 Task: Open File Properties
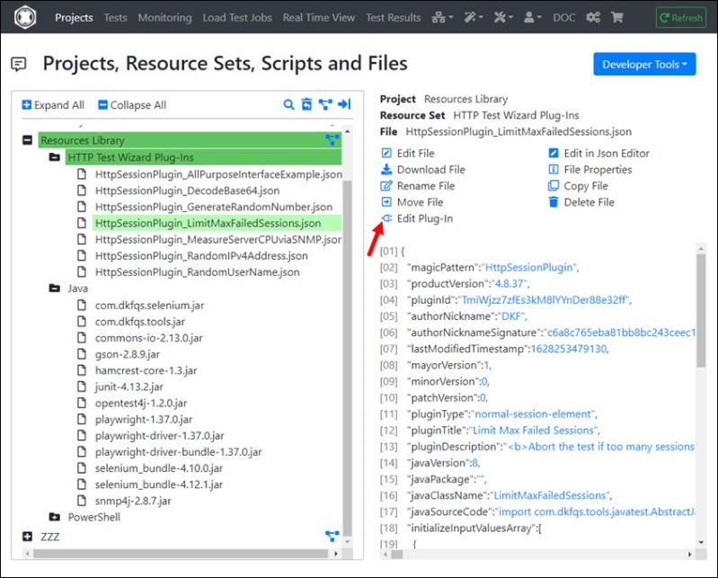coord(589,170)
